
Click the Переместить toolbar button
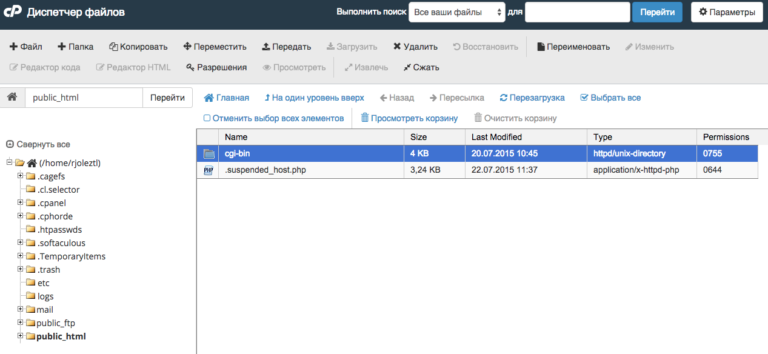(x=215, y=47)
